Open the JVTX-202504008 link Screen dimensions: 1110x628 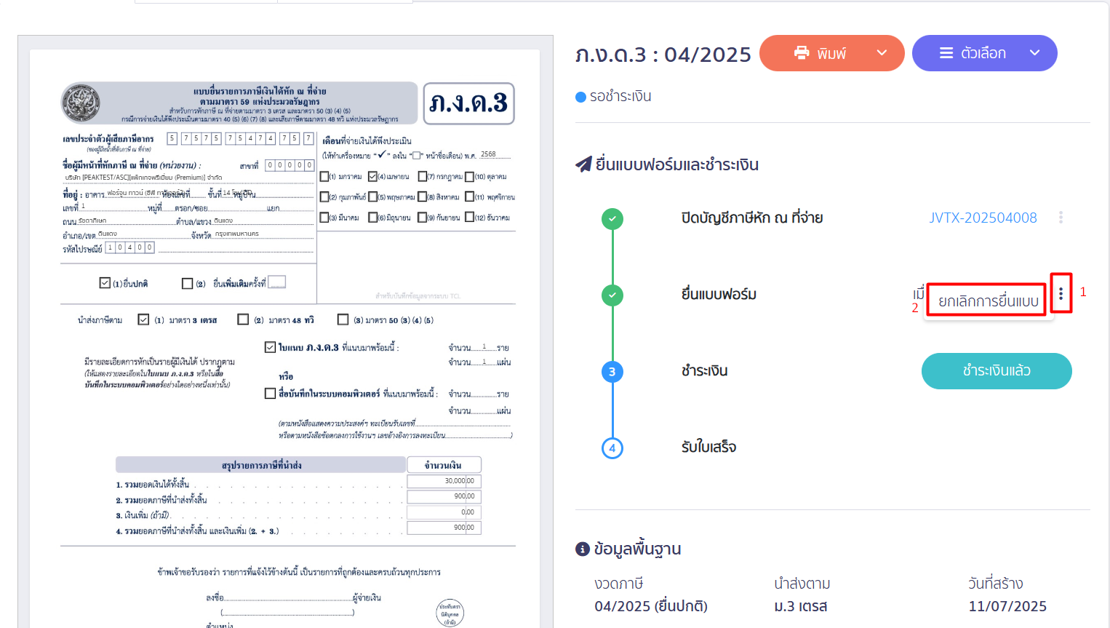click(983, 218)
